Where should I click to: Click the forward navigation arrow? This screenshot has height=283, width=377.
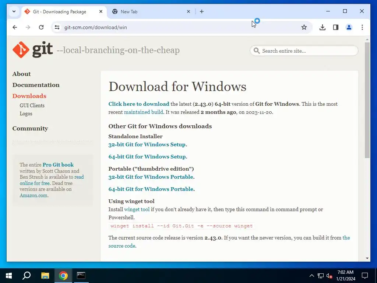tap(28, 27)
